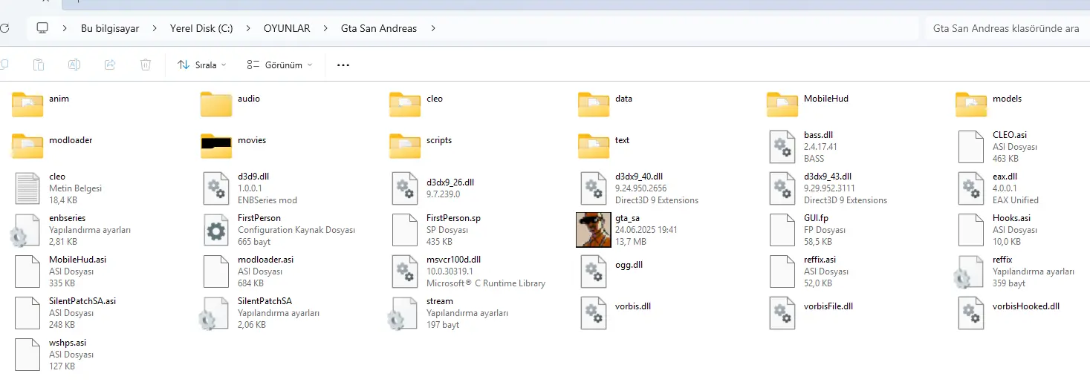
Task: Open the models folder
Action: point(971,105)
